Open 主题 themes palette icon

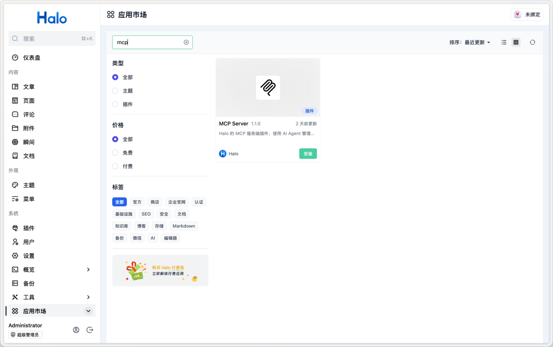point(15,185)
